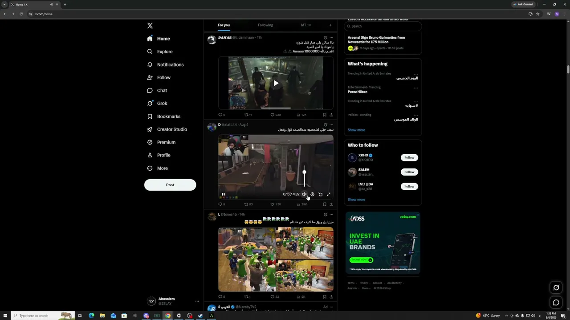This screenshot has height=320, width=570.
Task: Open video playback settings gear
Action: (x=312, y=194)
